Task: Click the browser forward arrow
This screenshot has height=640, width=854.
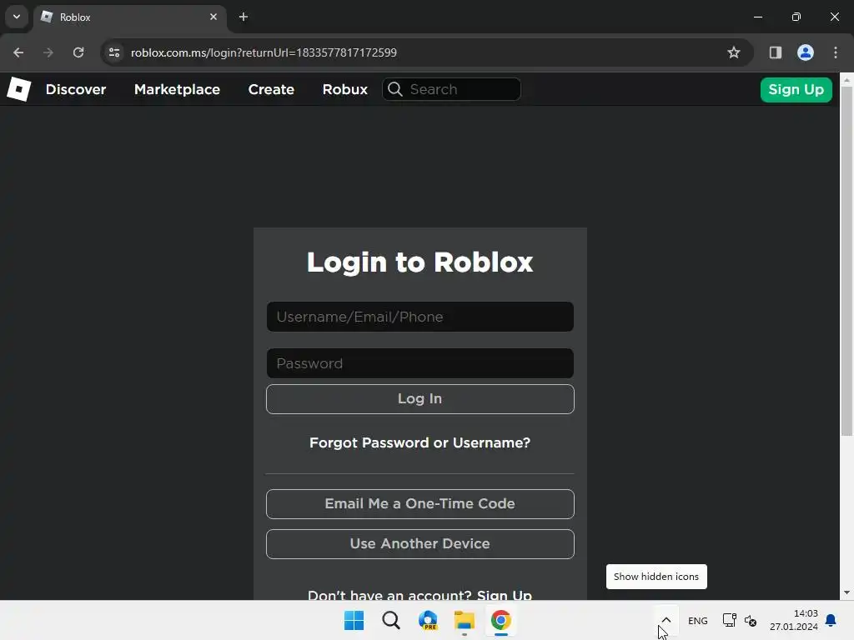Action: (48, 52)
